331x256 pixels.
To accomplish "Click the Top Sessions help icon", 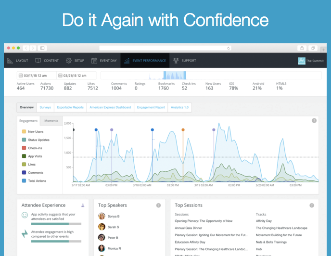I will pyautogui.click(x=311, y=205).
